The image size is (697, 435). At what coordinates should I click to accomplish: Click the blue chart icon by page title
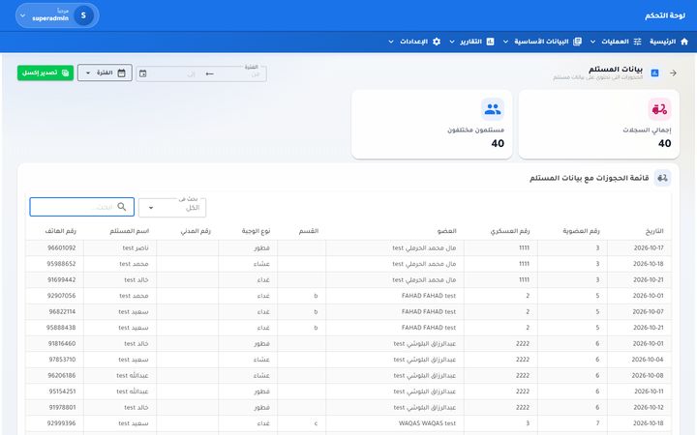[x=654, y=72]
